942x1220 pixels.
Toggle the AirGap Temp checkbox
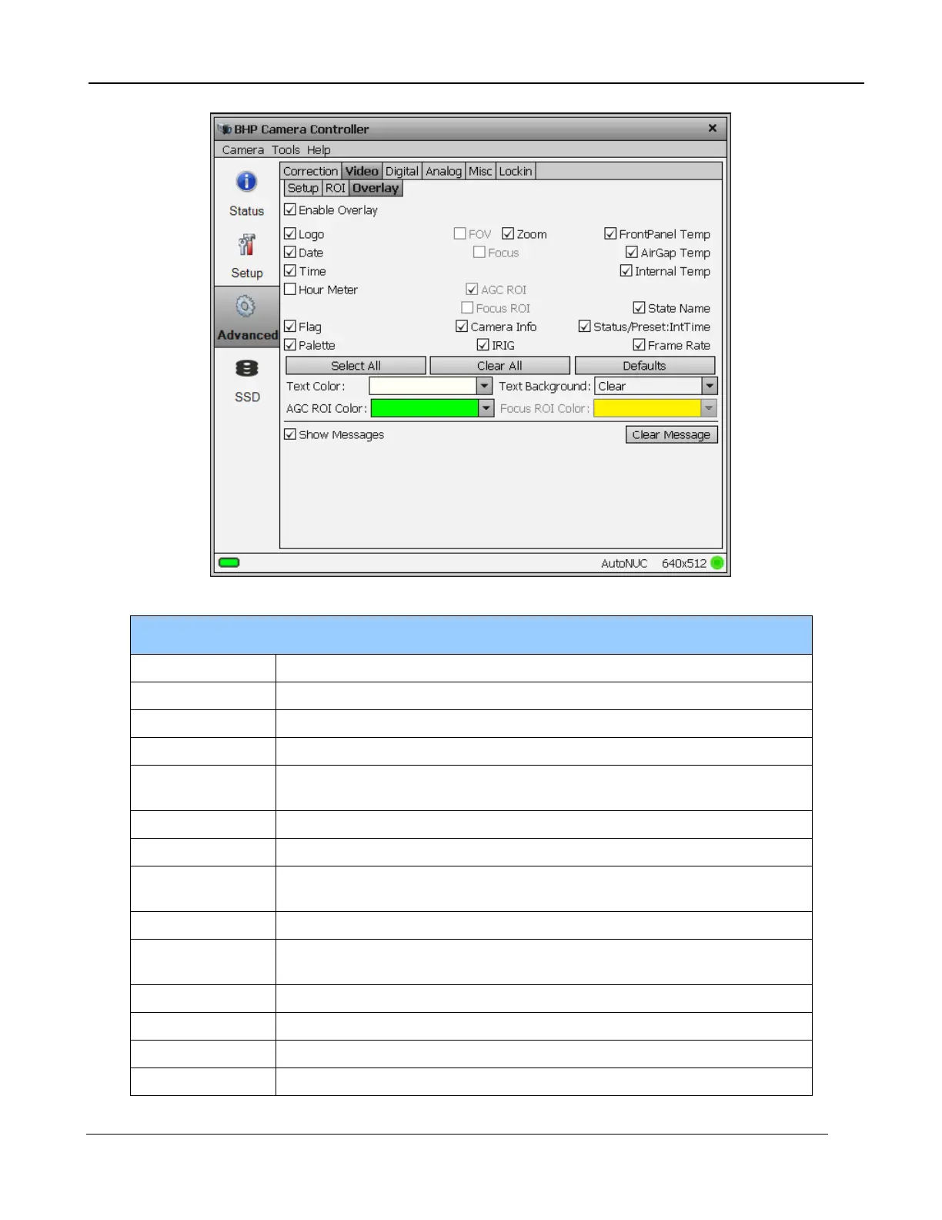pos(632,252)
